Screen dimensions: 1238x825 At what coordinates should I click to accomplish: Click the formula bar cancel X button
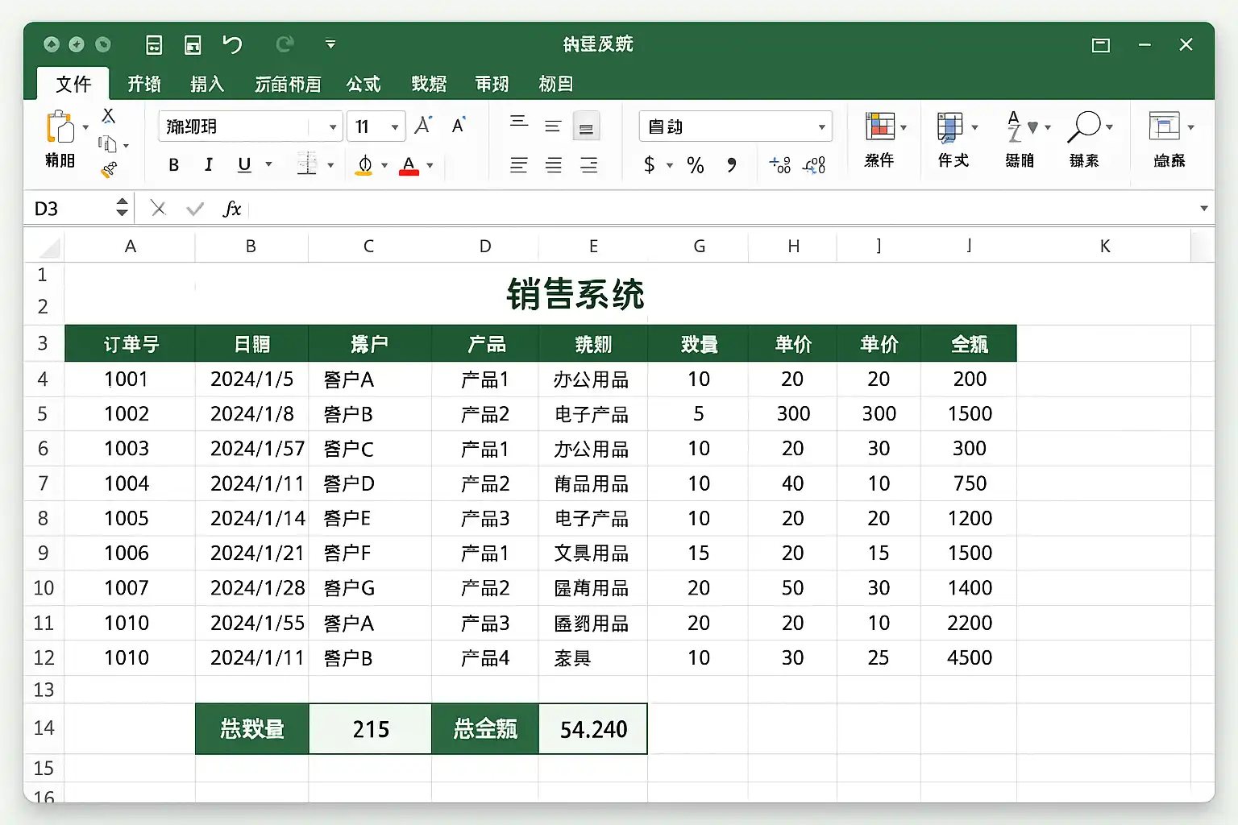159,209
